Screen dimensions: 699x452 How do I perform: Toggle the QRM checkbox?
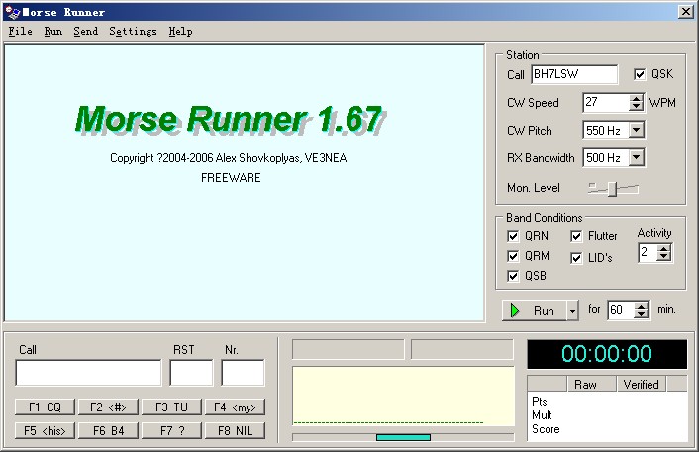tap(513, 256)
